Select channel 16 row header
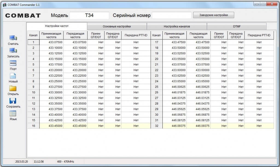The image size is (280, 167). 33,126
